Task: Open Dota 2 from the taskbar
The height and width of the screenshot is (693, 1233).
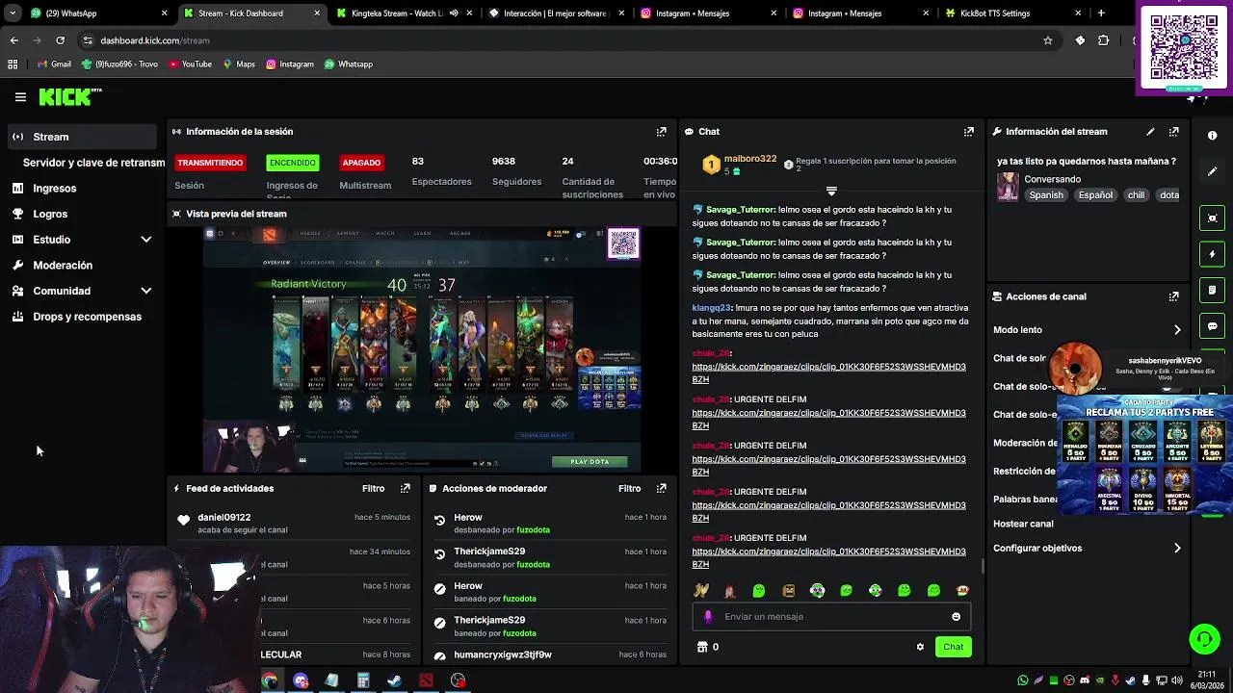Action: click(x=426, y=680)
